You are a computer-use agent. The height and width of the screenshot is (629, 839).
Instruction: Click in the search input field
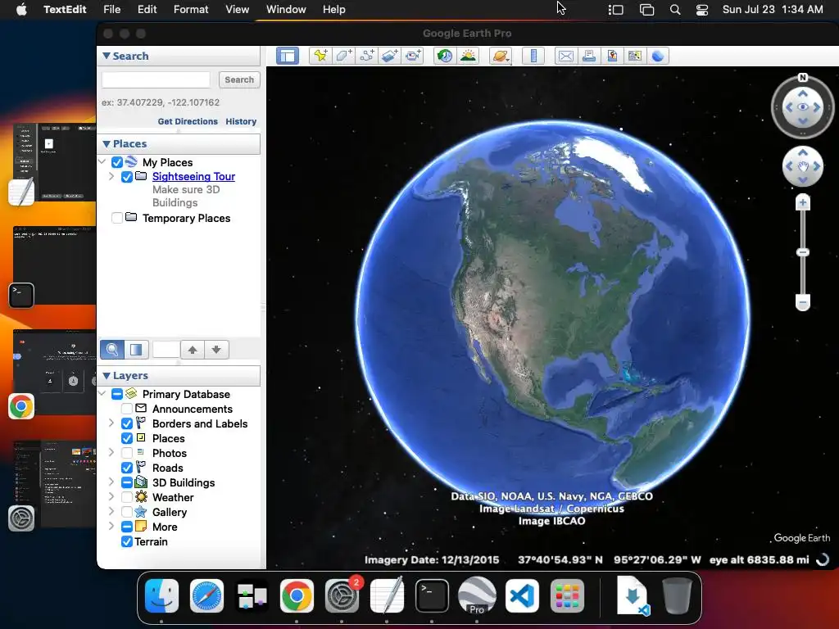point(156,79)
